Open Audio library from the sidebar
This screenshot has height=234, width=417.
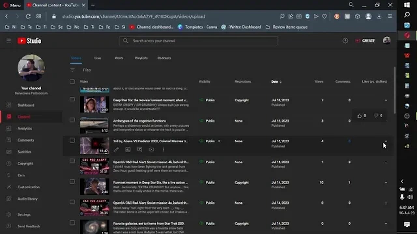pyautogui.click(x=27, y=199)
